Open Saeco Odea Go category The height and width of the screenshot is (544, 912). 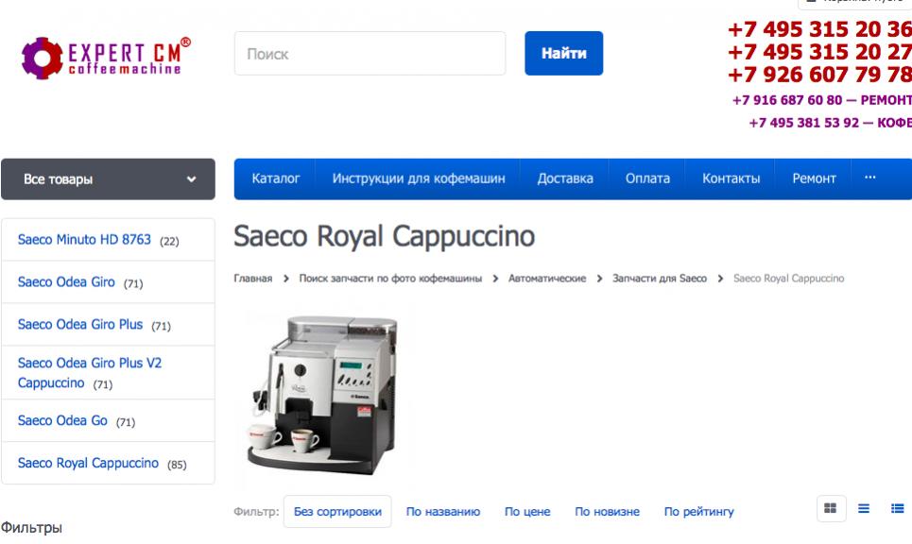[x=62, y=420]
